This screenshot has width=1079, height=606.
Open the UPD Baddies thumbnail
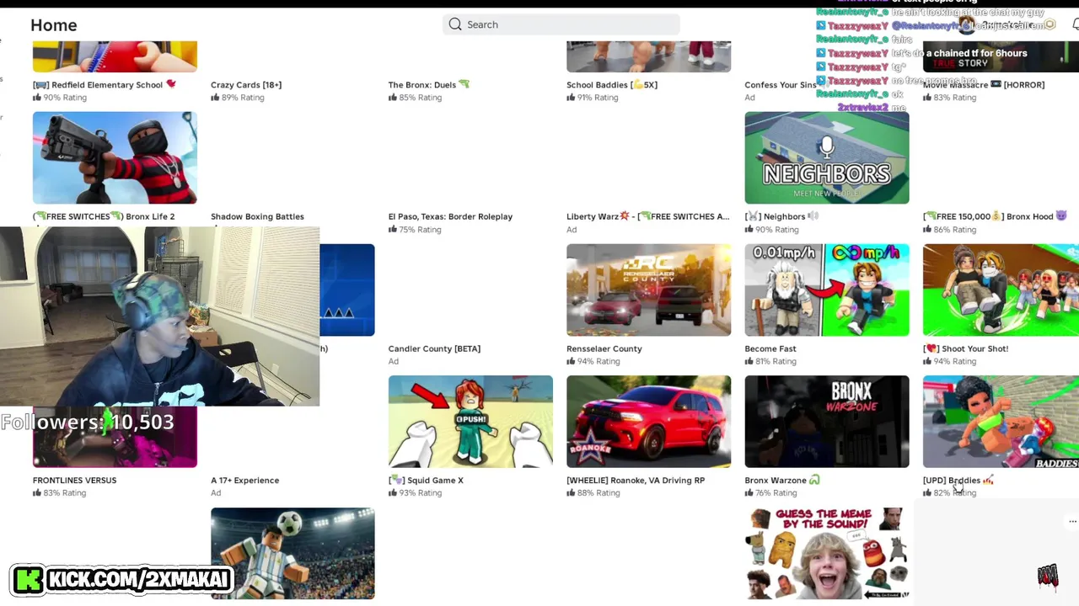click(1001, 422)
